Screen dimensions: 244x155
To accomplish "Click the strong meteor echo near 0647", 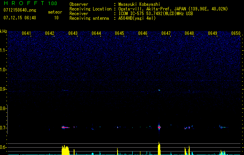I will point(159,127).
